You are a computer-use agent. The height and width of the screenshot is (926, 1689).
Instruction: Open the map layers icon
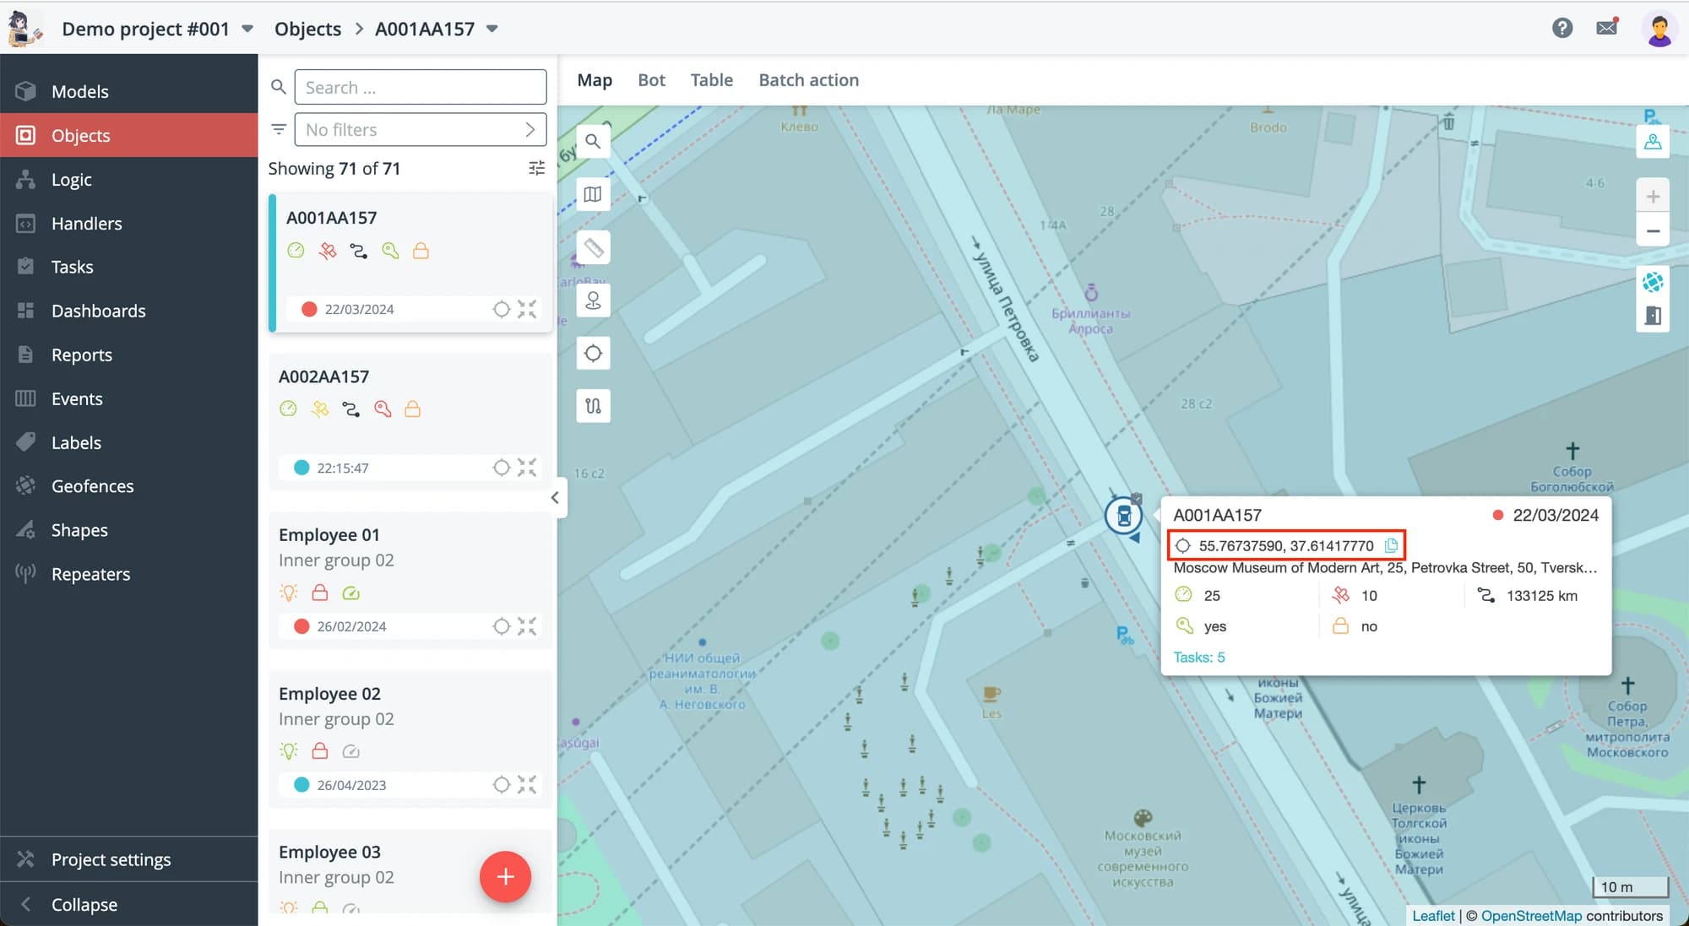click(x=593, y=195)
